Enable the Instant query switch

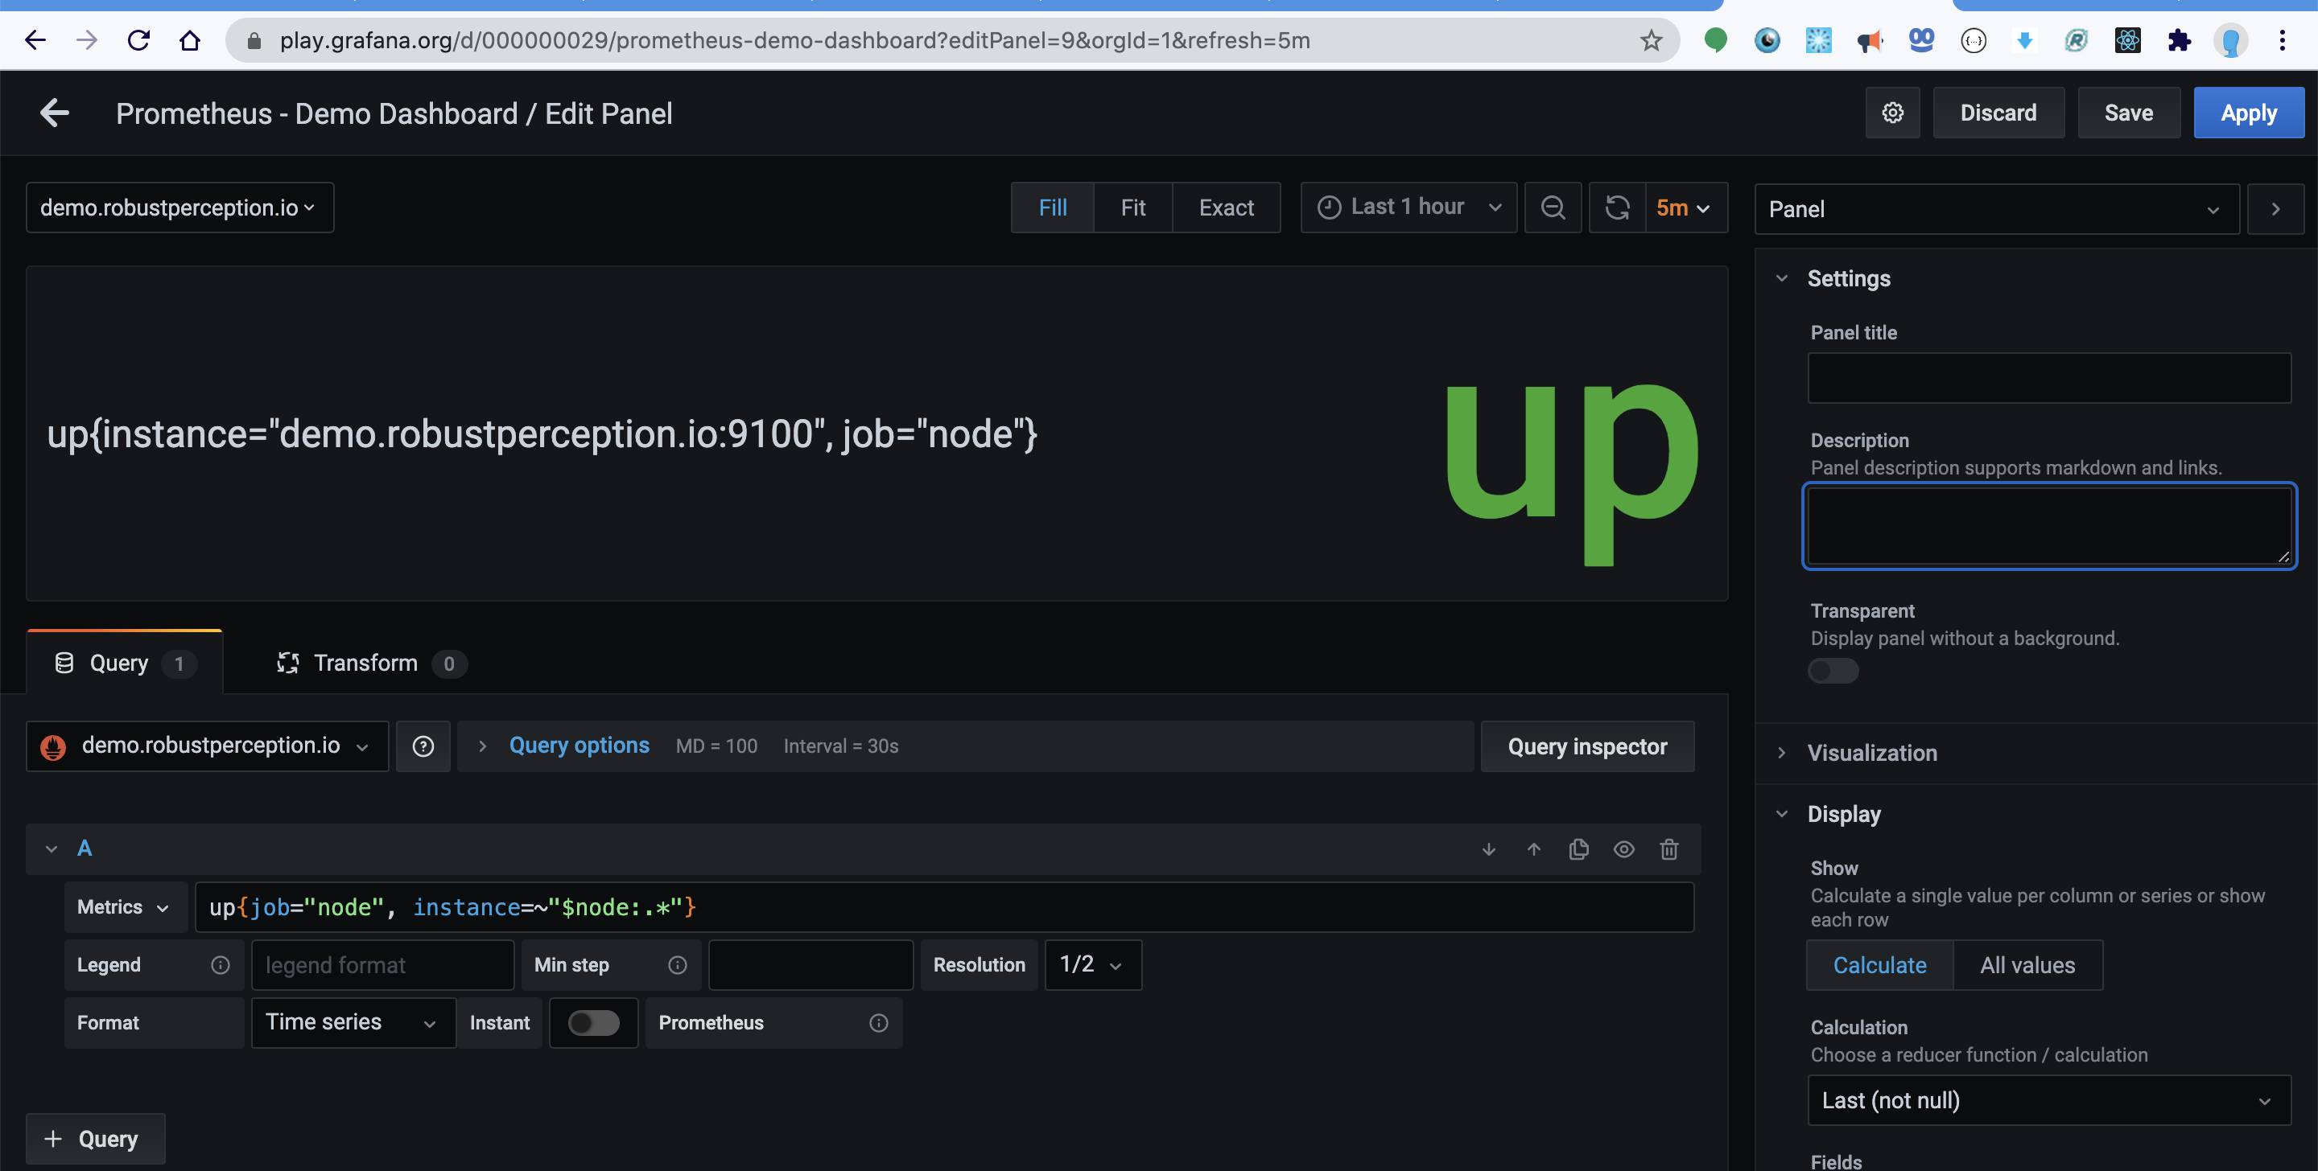point(594,1022)
